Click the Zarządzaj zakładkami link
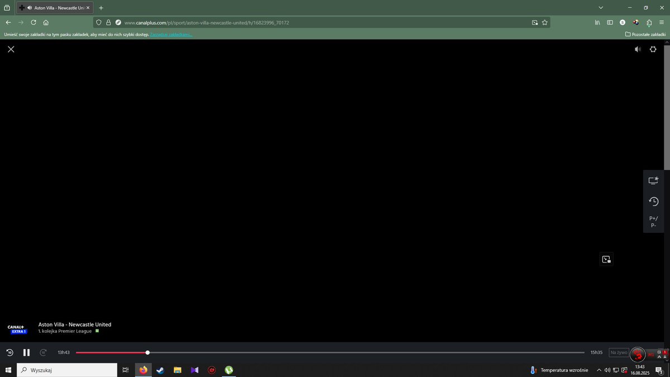This screenshot has width=670, height=377. 171,35
